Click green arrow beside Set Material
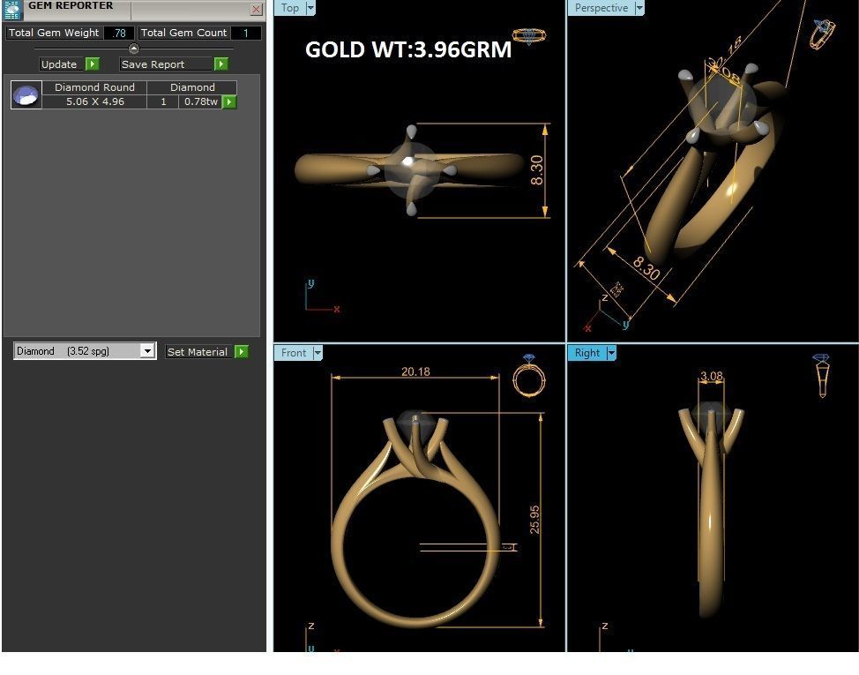 click(242, 352)
